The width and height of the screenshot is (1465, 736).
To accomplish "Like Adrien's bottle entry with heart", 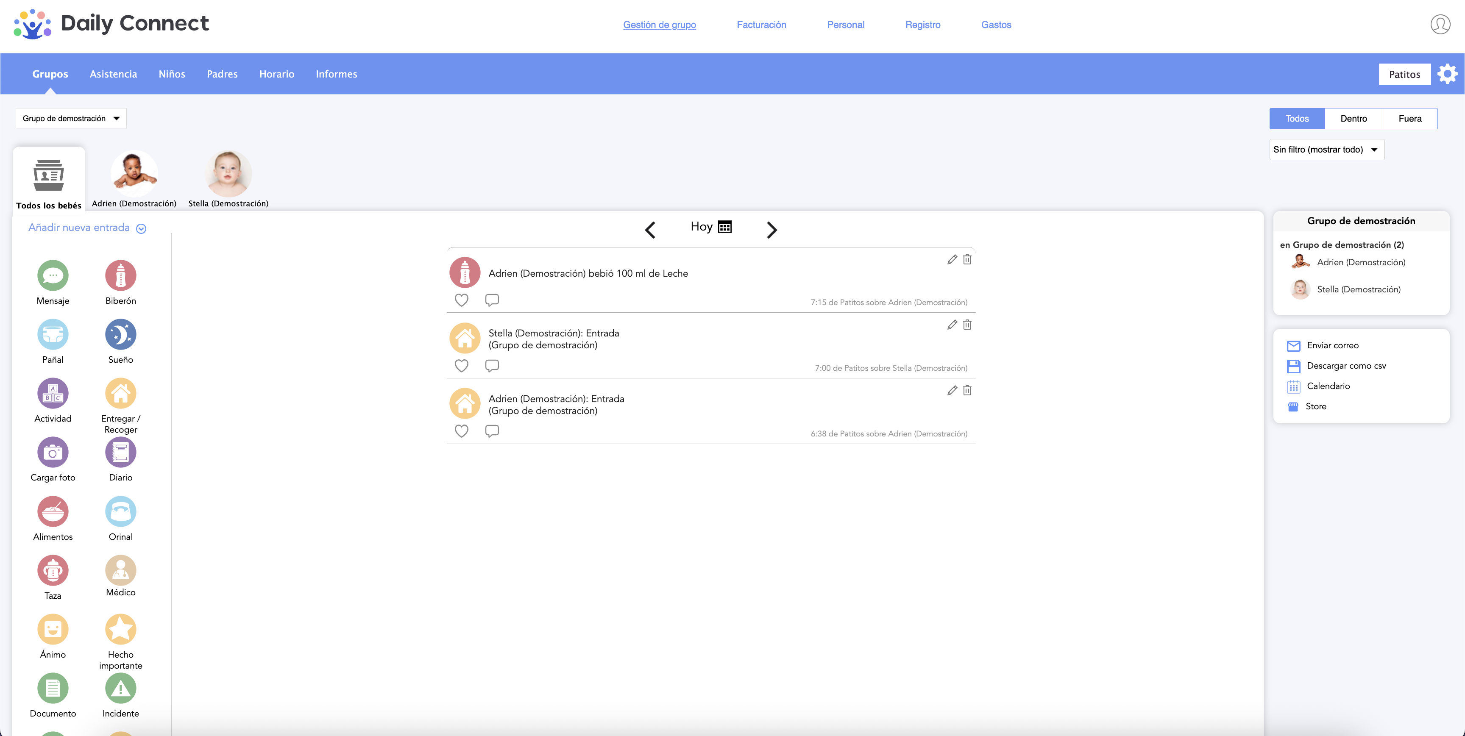I will point(461,300).
